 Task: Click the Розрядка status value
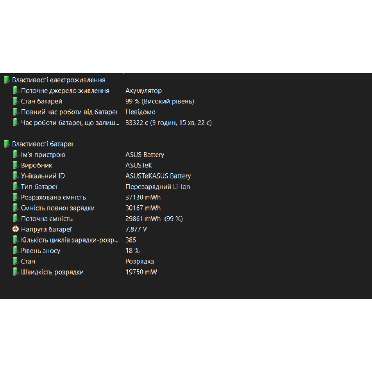139,262
